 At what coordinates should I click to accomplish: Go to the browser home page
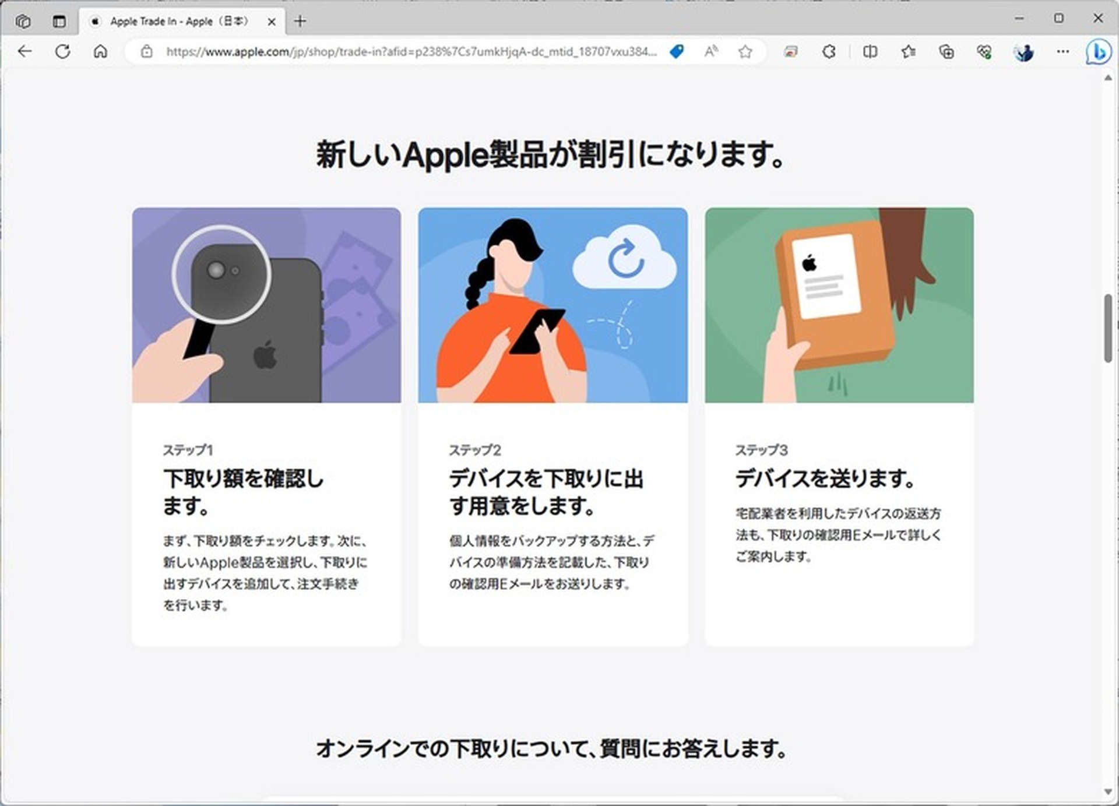[x=100, y=52]
